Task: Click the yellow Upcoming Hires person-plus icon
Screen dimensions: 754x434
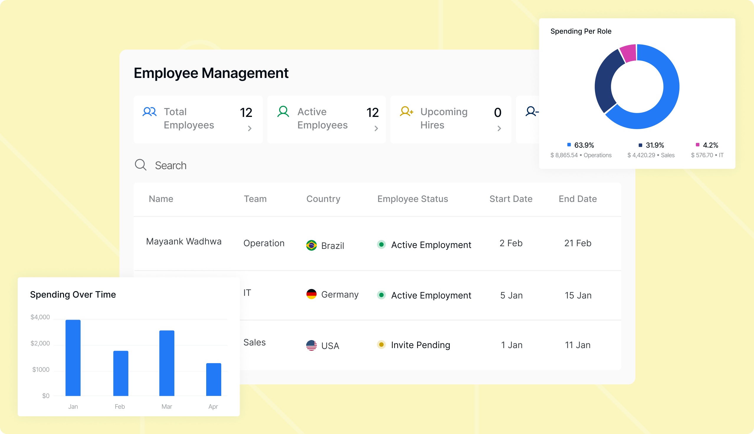Action: [406, 112]
